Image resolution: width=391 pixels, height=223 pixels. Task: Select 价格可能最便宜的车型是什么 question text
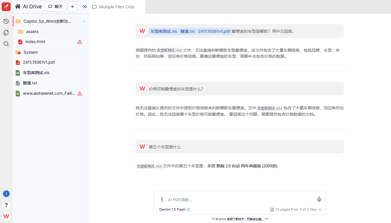[176, 89]
